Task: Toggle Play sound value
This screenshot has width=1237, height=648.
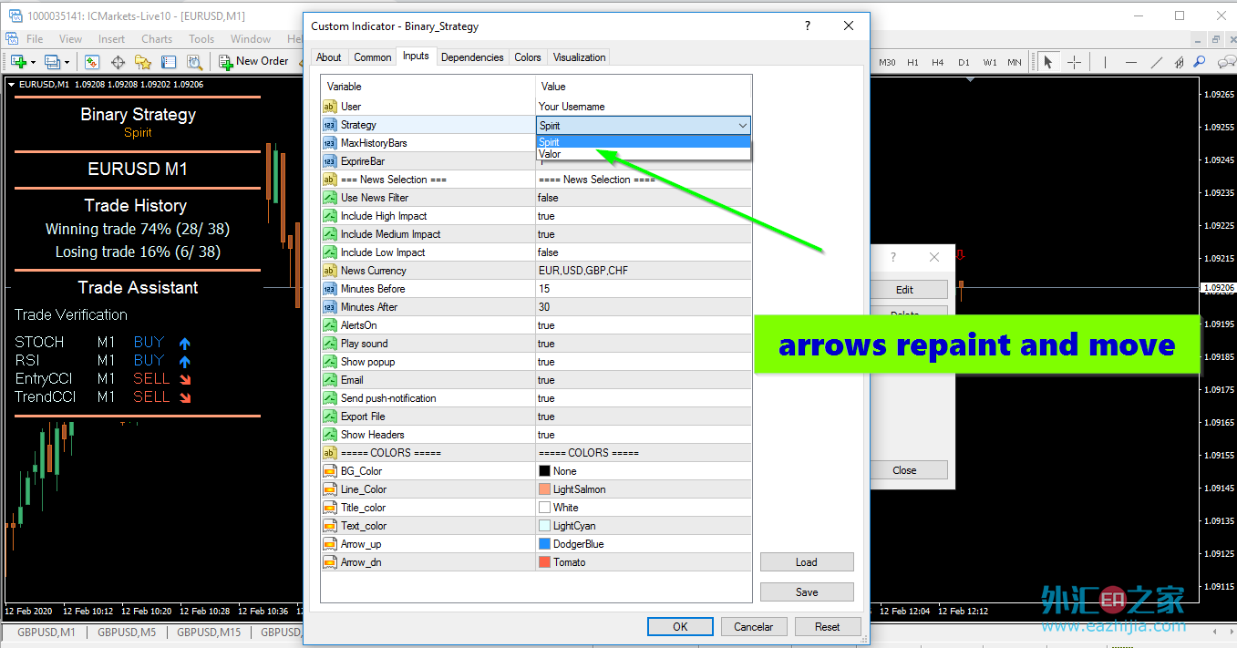Action: 644,344
